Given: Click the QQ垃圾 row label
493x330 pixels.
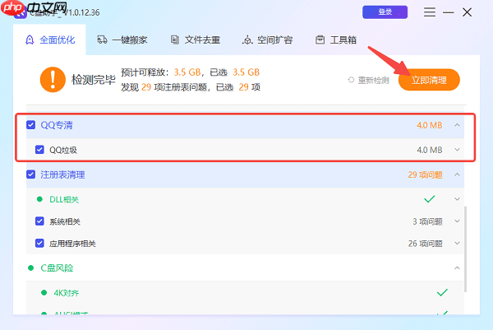Looking at the screenshot, I should coord(63,150).
